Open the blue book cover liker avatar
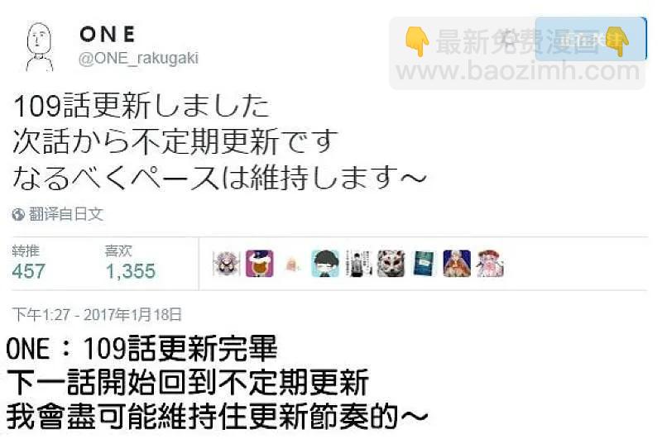Screen dimensions: 662x439 [424, 264]
